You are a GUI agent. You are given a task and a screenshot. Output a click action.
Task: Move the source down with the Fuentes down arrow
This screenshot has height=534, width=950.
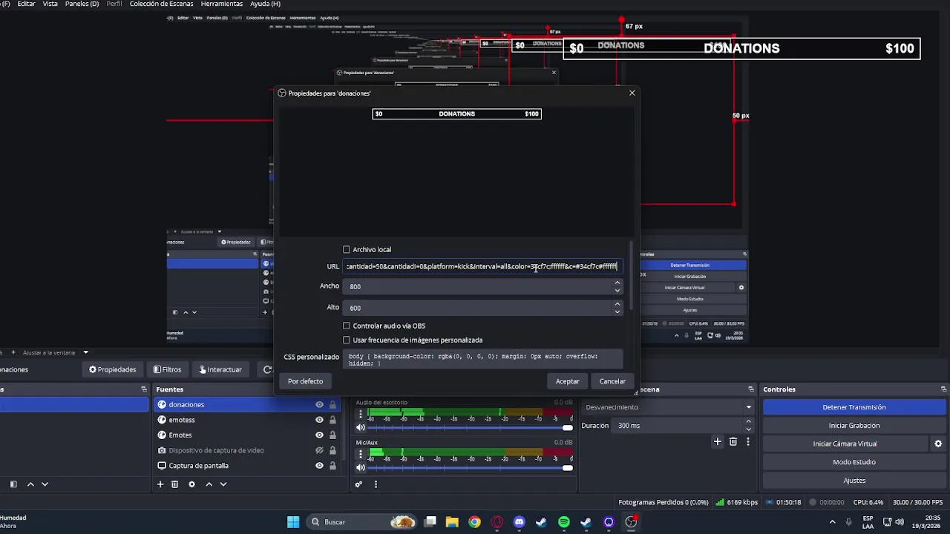[x=223, y=484]
